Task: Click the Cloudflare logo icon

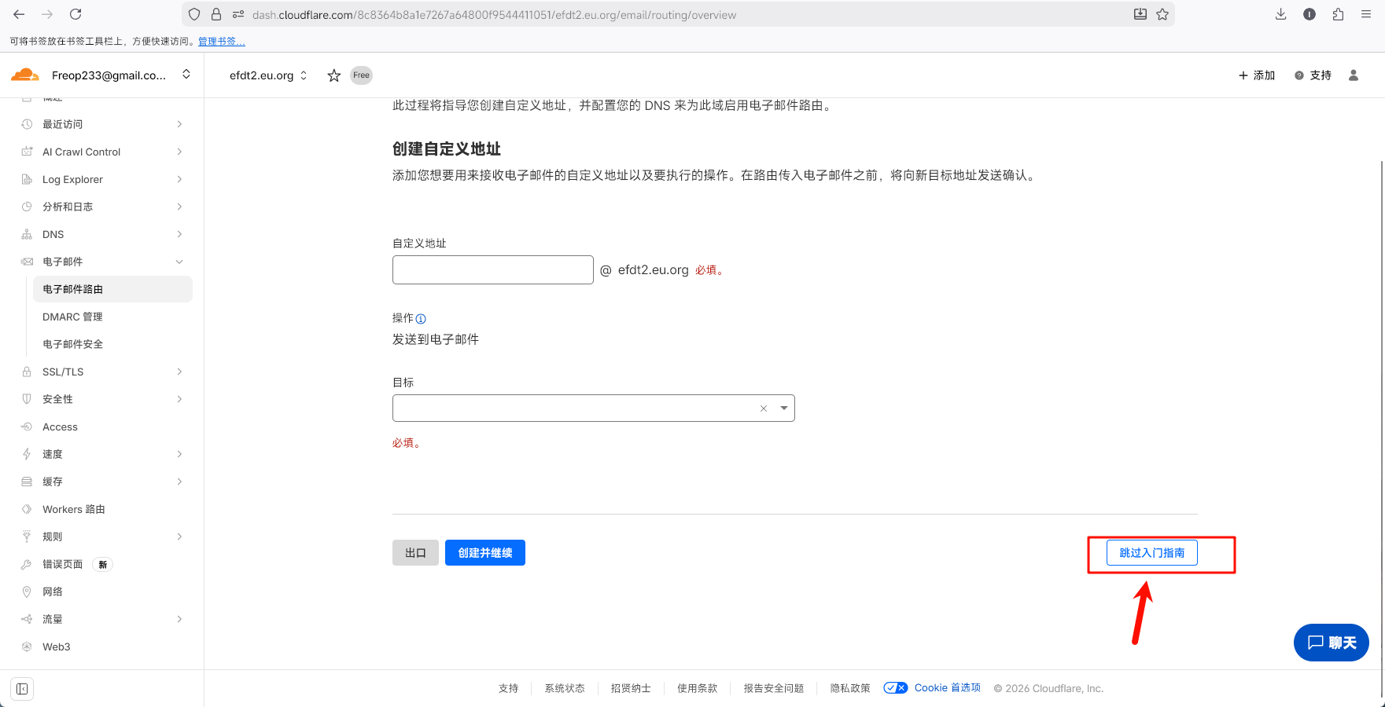Action: [x=24, y=75]
